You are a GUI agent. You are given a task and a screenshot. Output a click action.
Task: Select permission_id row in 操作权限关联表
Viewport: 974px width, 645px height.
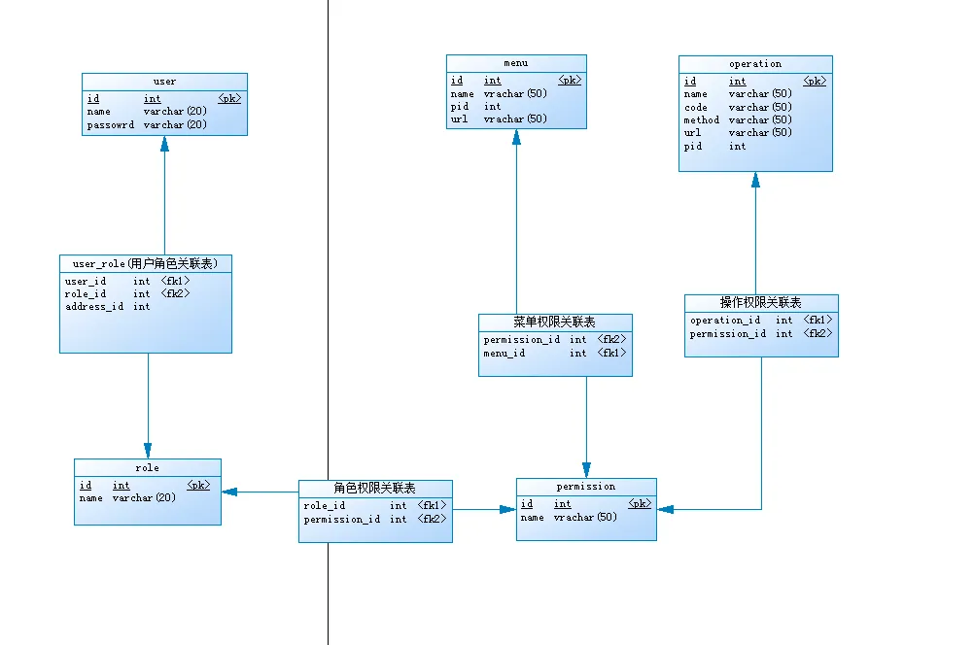pos(761,334)
